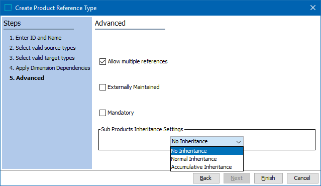This screenshot has width=321, height=186.
Task: Click the Advanced heading
Action: point(110,23)
